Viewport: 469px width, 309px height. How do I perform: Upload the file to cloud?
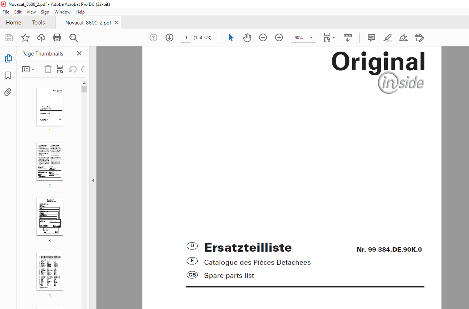[41, 38]
